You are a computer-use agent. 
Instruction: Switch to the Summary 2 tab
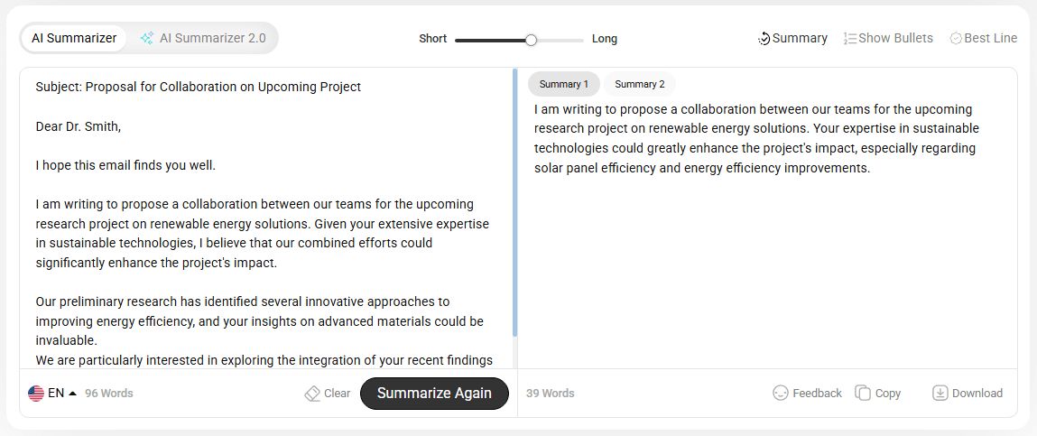(x=640, y=84)
